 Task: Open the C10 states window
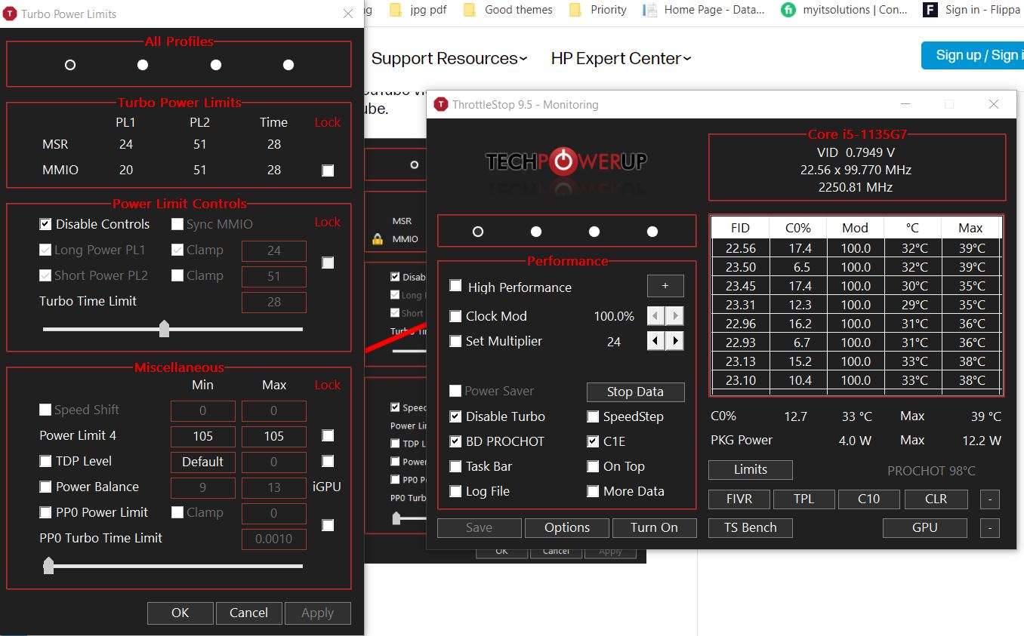point(869,499)
